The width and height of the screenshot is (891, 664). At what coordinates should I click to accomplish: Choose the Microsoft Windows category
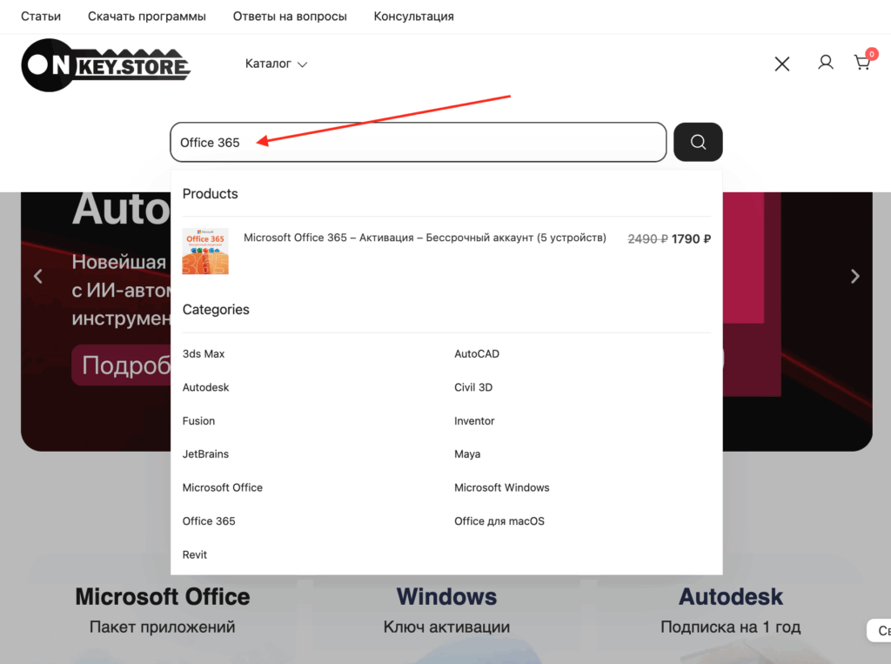tap(501, 487)
